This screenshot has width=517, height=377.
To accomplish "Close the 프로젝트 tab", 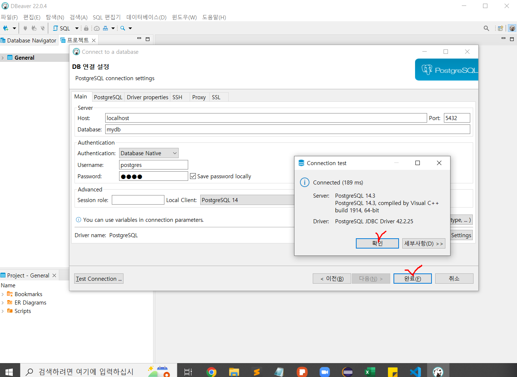I will point(94,40).
